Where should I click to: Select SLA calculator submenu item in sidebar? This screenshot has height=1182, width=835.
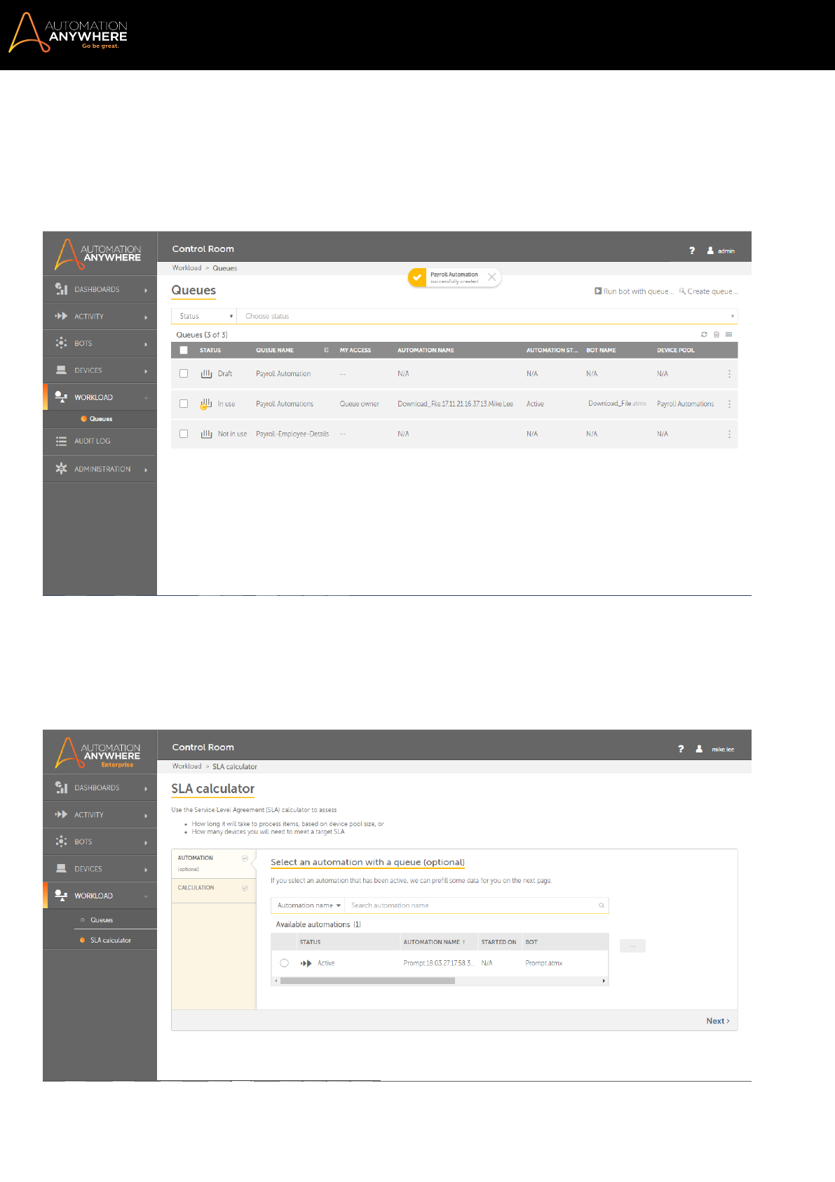[x=111, y=941]
